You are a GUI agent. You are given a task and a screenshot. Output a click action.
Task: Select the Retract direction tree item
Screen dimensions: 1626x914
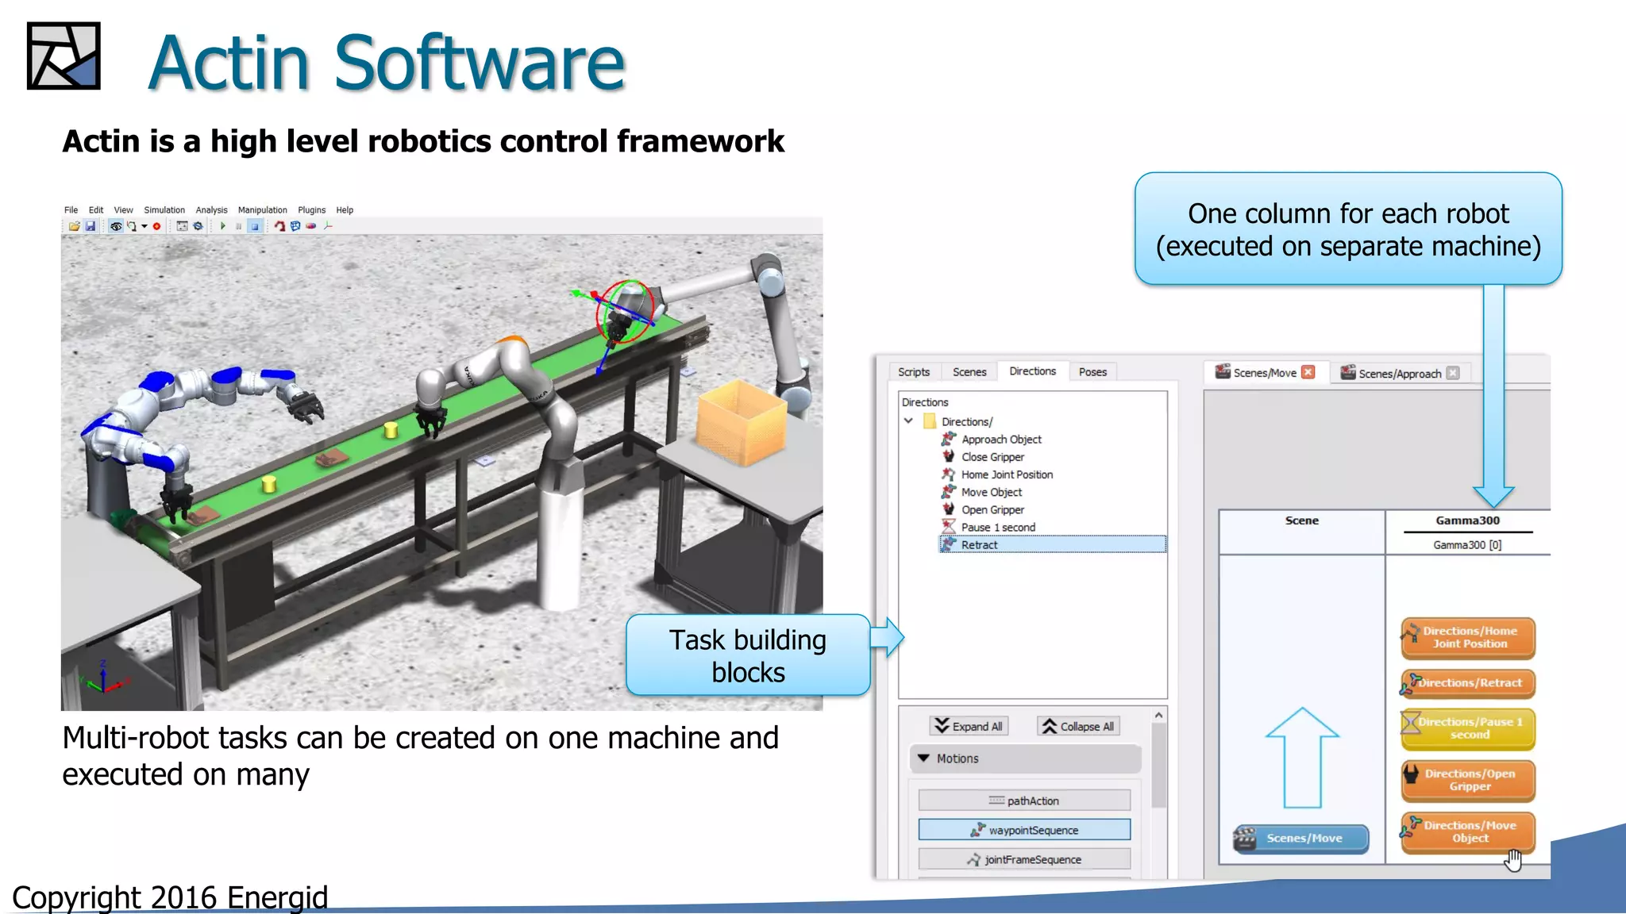coord(1053,544)
